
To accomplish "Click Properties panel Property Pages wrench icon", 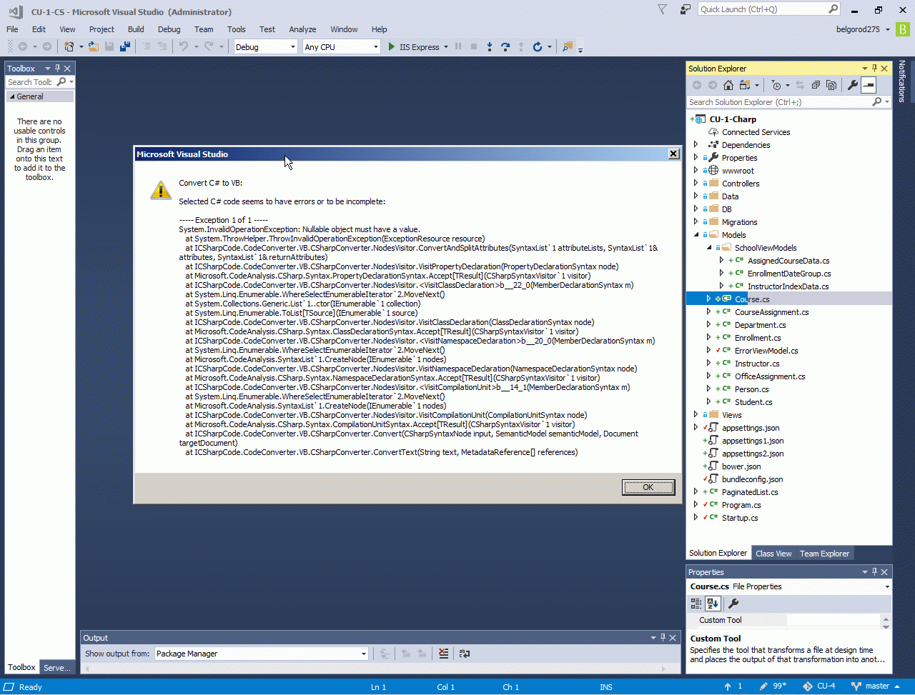I will 733,604.
